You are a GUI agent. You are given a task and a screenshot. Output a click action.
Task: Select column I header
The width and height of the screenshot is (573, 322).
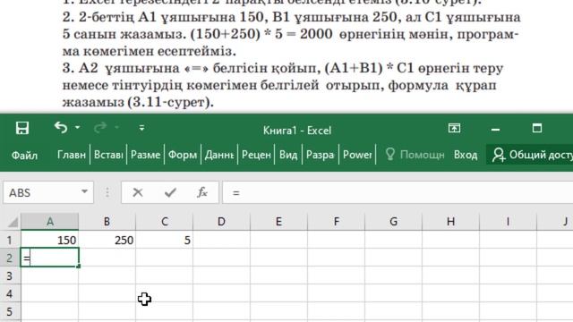point(508,221)
